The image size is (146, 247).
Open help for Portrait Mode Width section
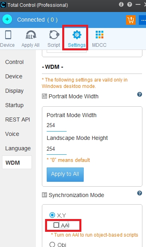coord(140,94)
